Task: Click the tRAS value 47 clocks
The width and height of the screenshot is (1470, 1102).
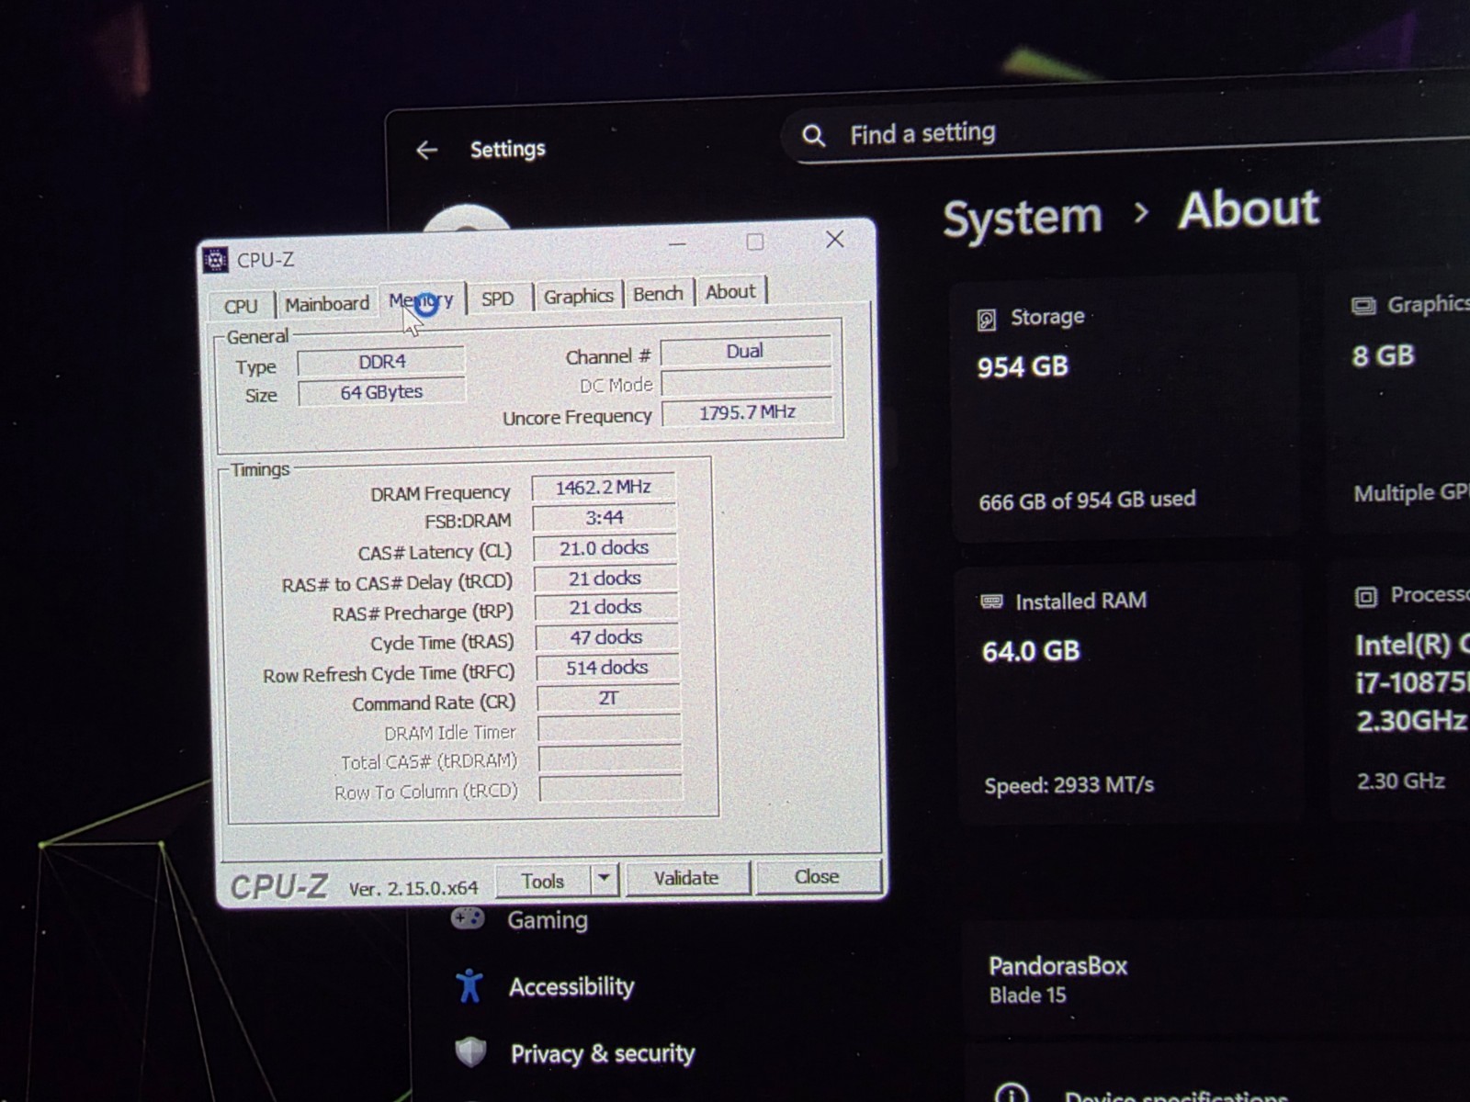Action: (606, 637)
